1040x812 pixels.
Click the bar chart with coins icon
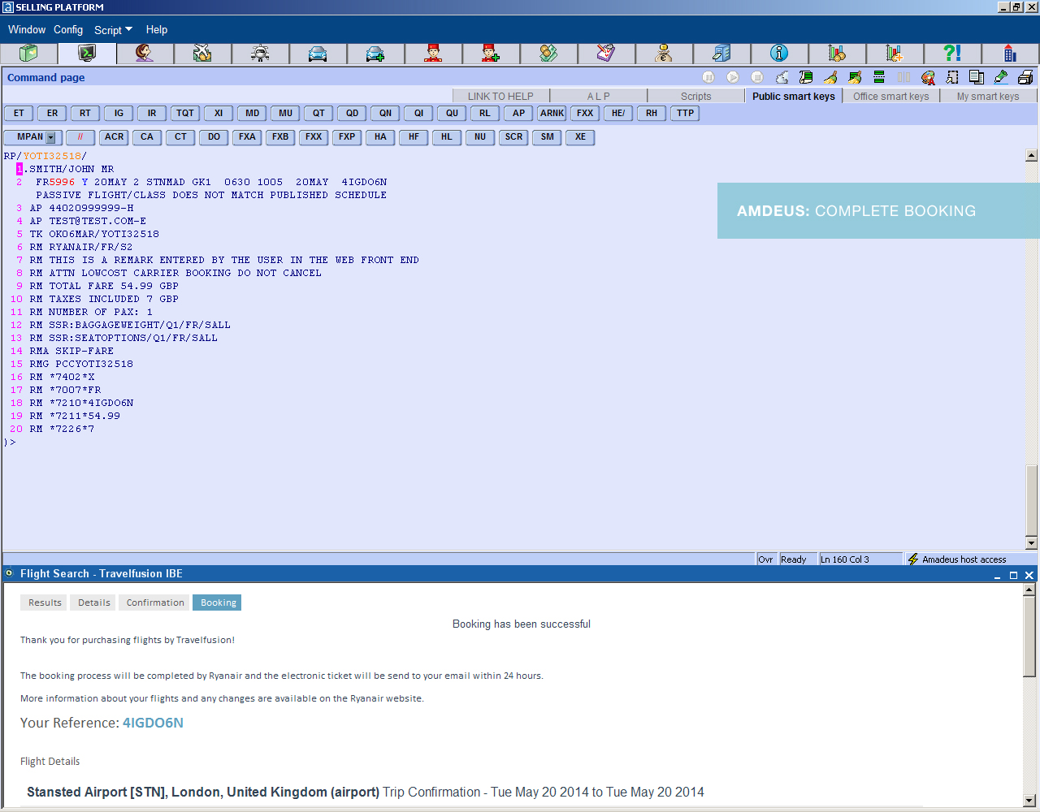[837, 54]
